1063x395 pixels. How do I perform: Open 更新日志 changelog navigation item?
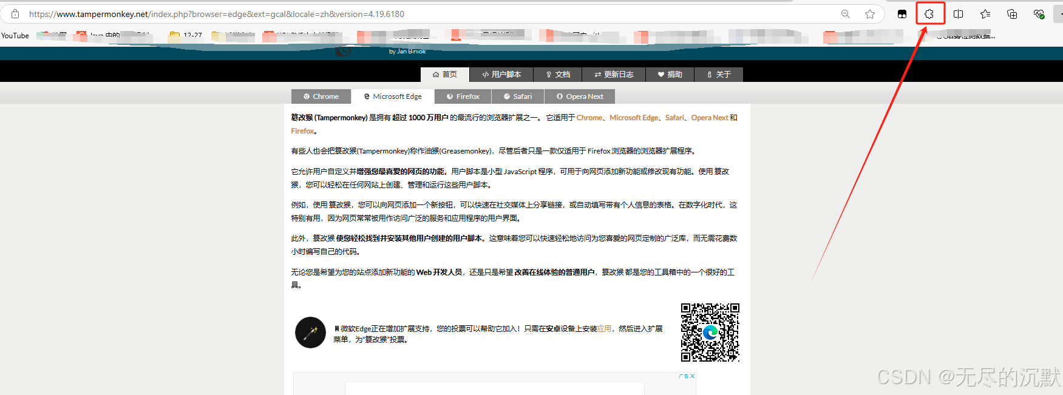click(614, 75)
